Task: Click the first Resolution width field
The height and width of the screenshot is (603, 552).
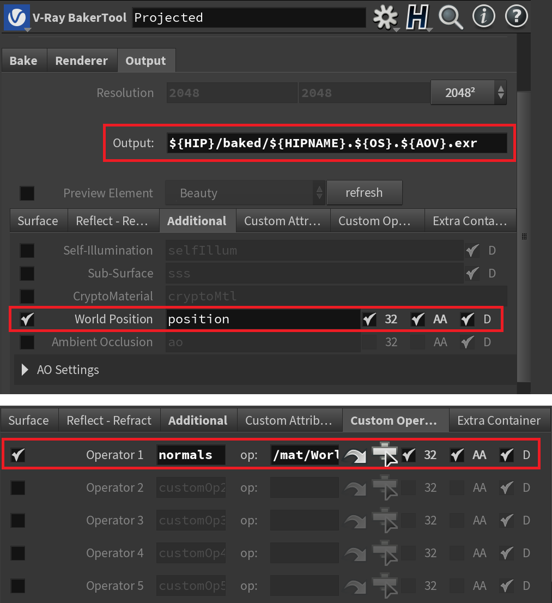Action: pyautogui.click(x=232, y=93)
